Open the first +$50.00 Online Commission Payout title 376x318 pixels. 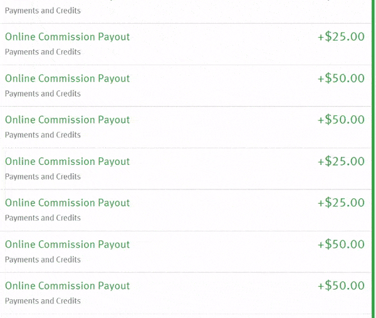[x=68, y=79]
